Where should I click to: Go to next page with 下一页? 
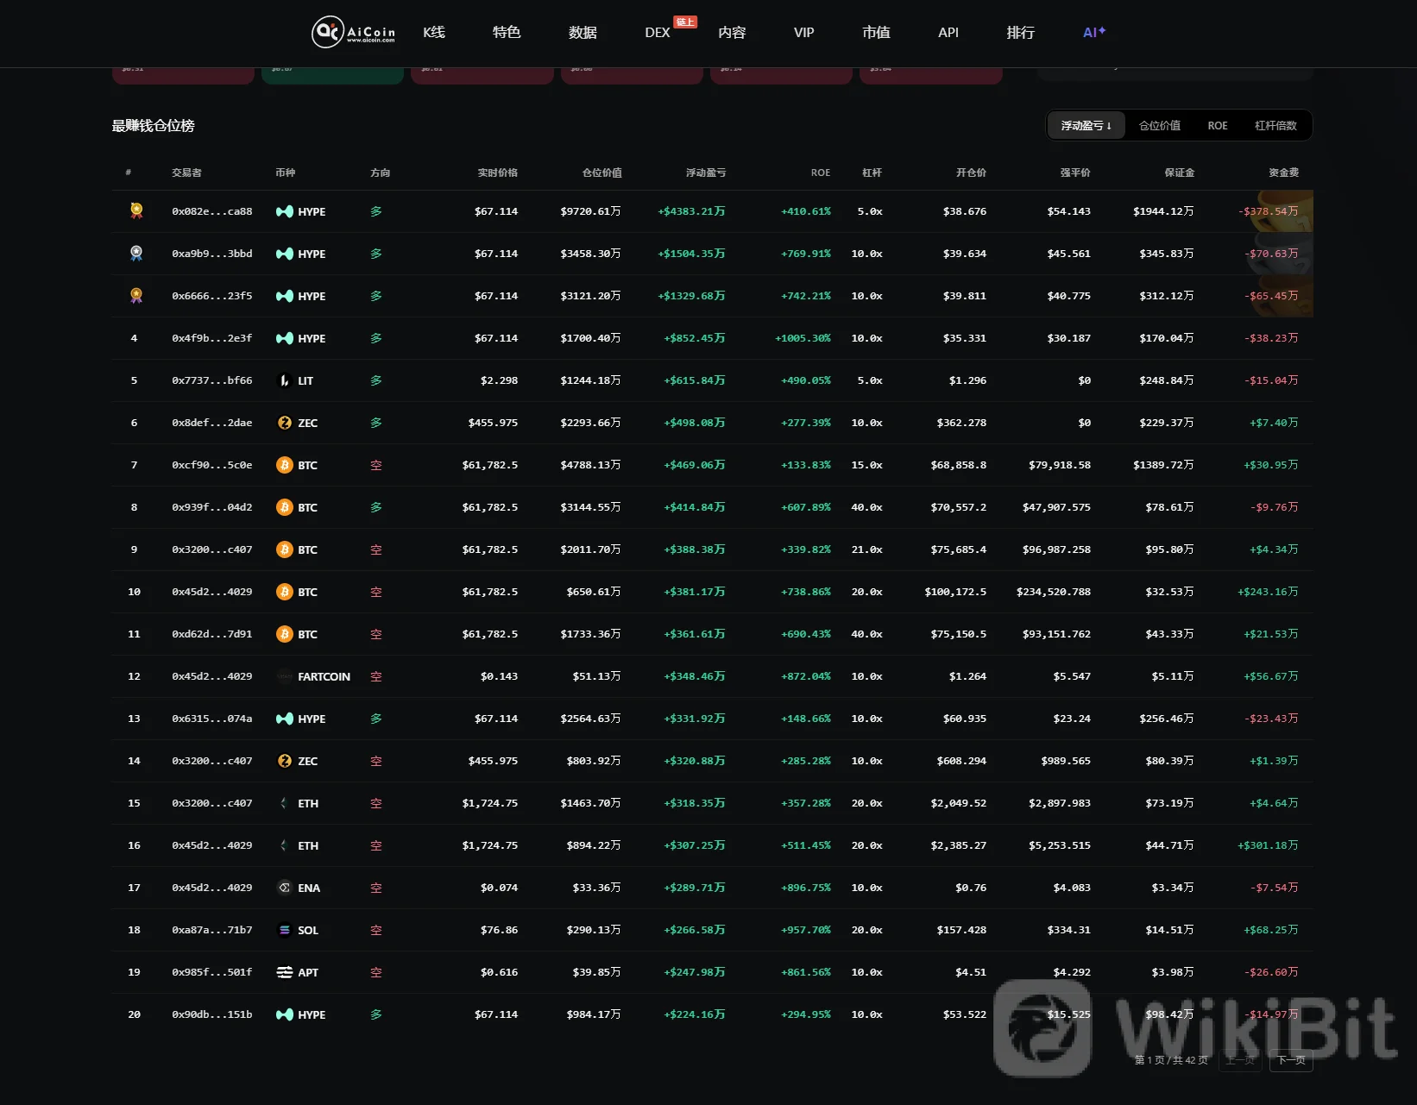[x=1291, y=1060]
